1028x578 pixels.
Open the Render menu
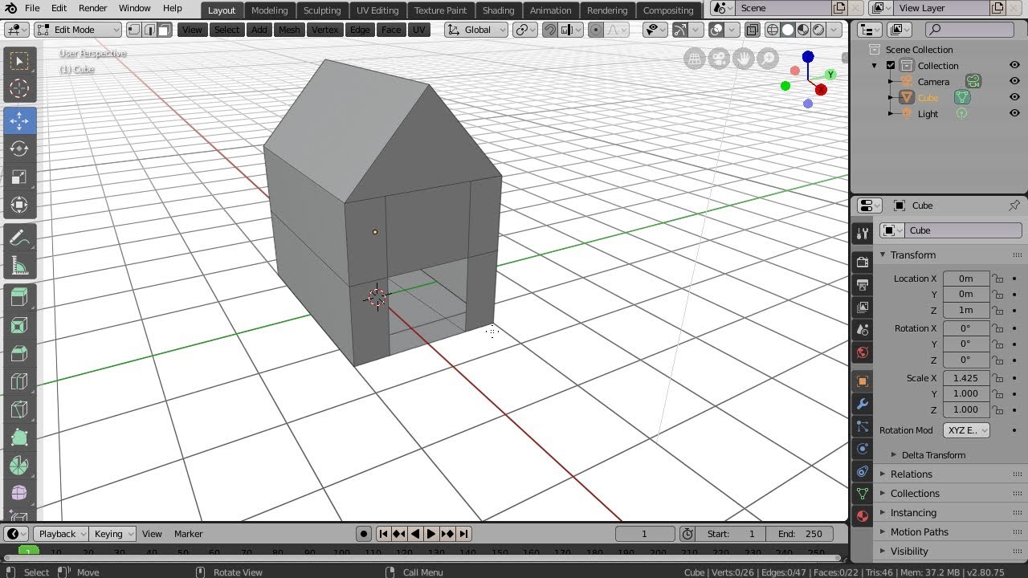[92, 8]
